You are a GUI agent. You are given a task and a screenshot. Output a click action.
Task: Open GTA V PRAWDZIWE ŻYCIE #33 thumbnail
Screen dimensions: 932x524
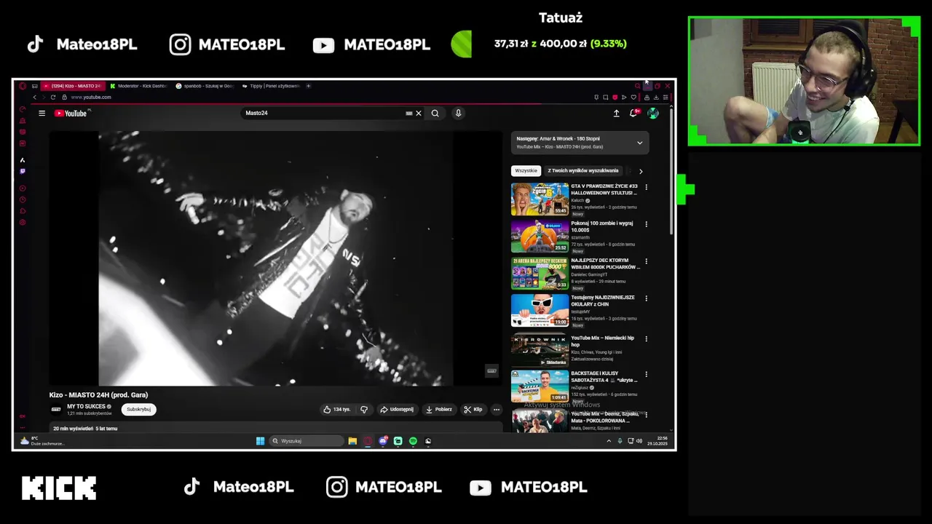(x=540, y=199)
